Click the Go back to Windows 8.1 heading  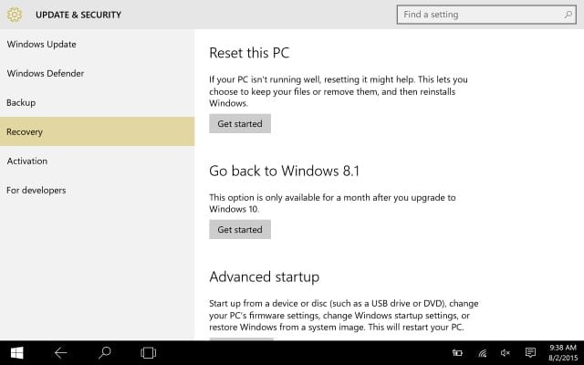pyautogui.click(x=284, y=171)
